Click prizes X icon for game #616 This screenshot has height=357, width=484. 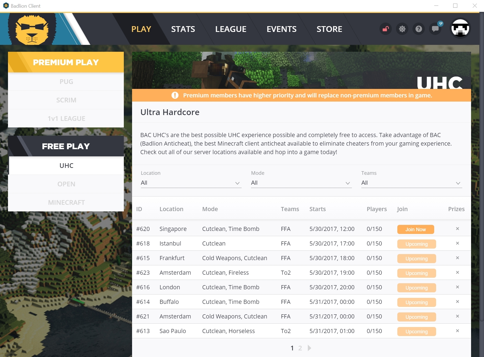[x=457, y=287]
